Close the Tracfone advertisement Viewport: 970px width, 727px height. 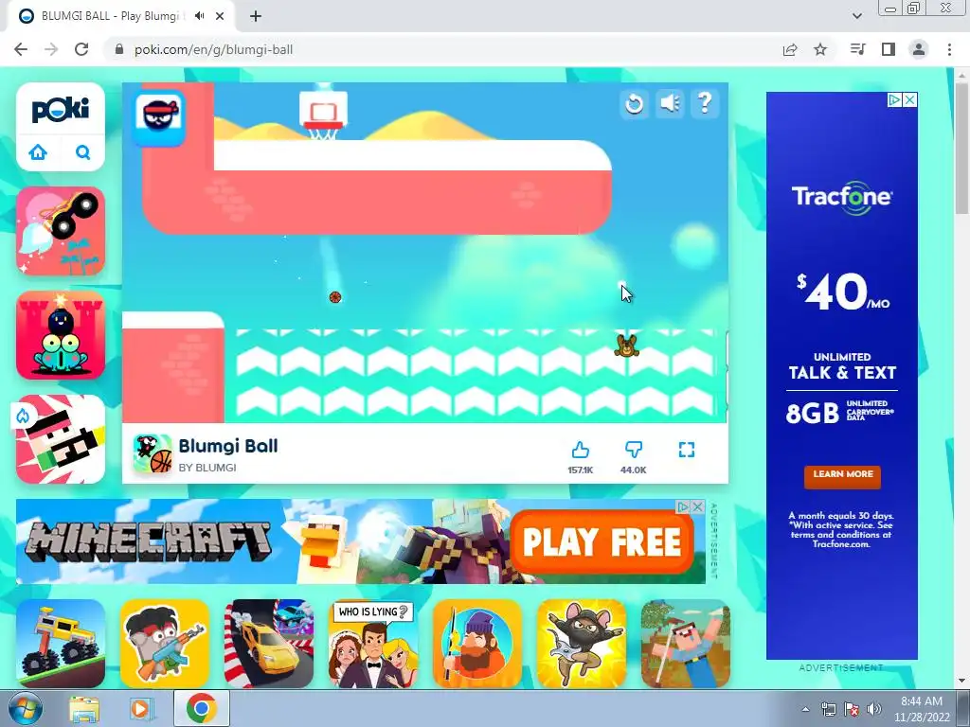[x=910, y=99]
